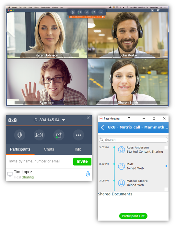
Task: Click Matt avatar icon in timeline
Action: pos(122,166)
